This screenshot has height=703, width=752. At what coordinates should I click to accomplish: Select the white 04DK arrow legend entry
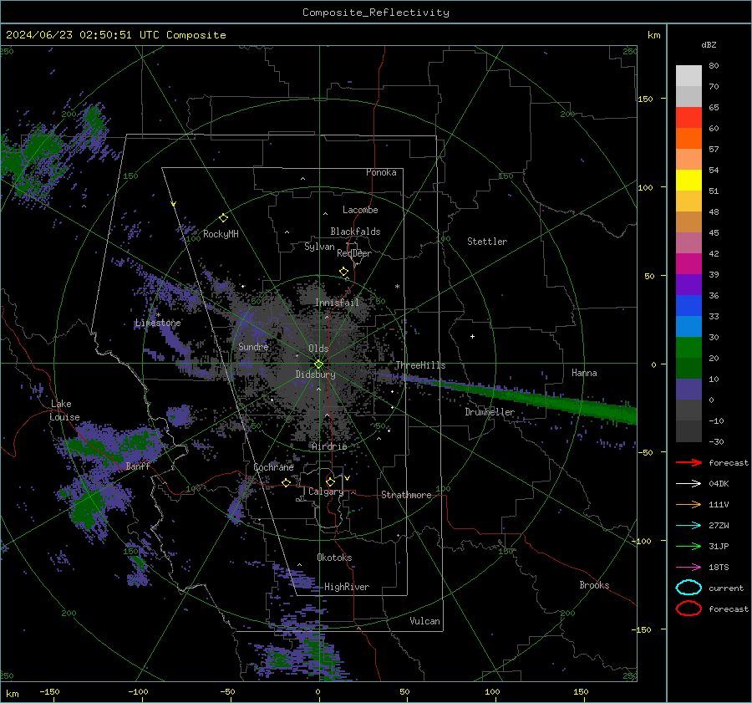point(688,484)
